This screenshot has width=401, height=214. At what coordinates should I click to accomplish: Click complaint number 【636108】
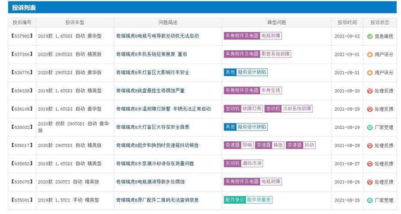(22, 109)
